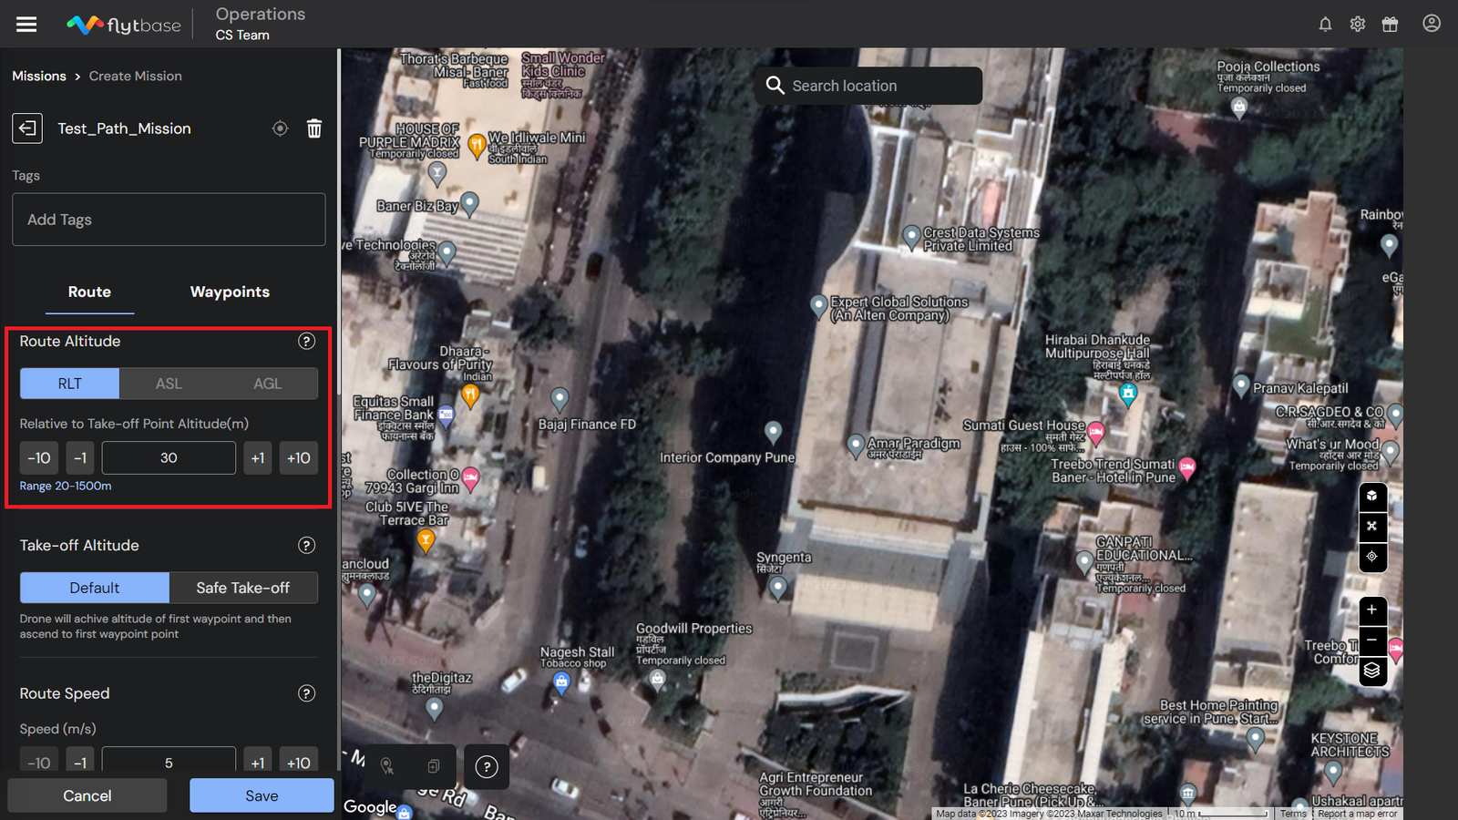The image size is (1458, 820).
Task: Increase route altitude by 1
Action: coord(258,458)
